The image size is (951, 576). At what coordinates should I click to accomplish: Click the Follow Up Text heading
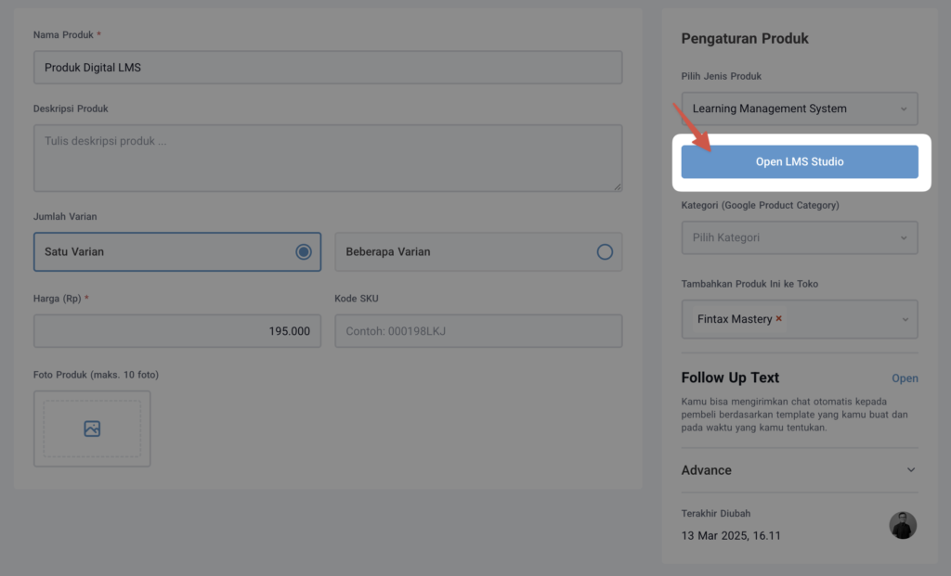730,378
